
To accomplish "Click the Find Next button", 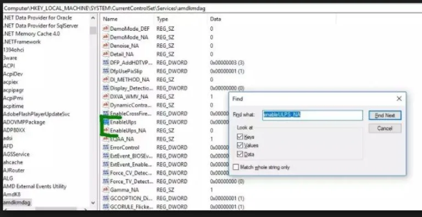I will [x=385, y=115].
